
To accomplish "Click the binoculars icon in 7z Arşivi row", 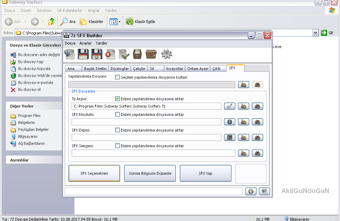I will click(x=257, y=106).
